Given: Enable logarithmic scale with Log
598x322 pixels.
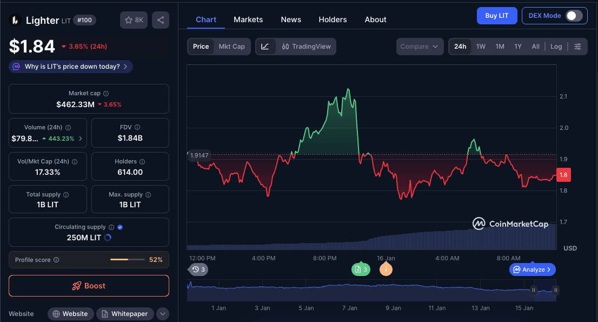Looking at the screenshot, I should tap(556, 47).
